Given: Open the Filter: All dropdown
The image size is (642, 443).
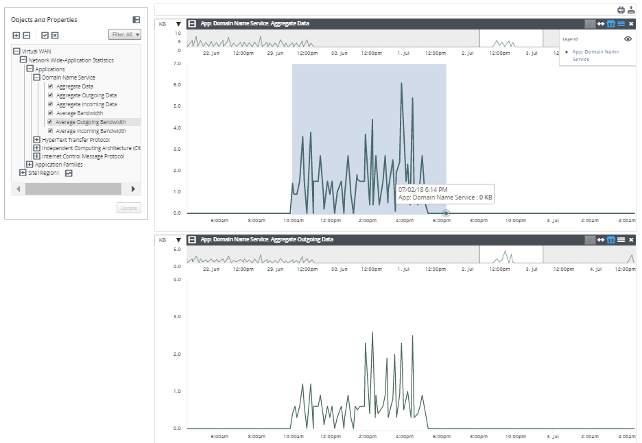Looking at the screenshot, I should 125,35.
